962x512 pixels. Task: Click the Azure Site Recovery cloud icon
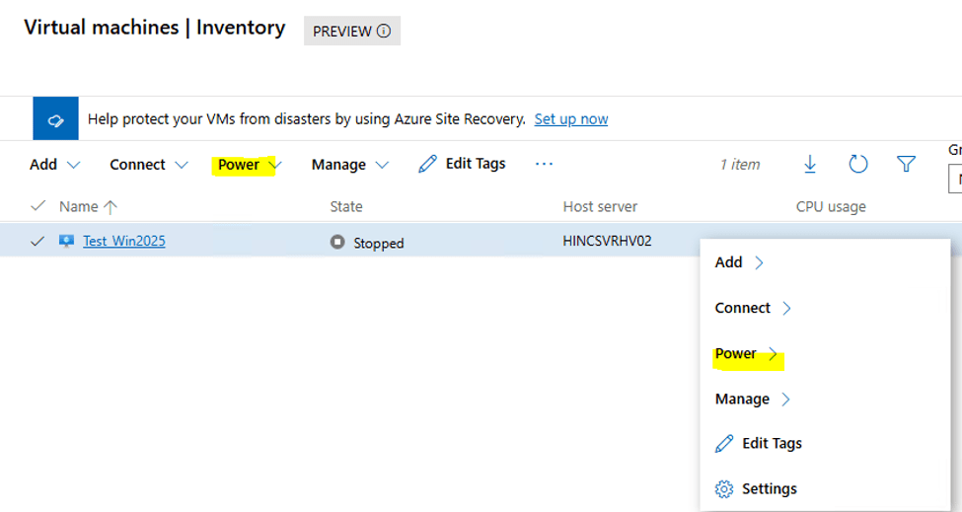click(x=55, y=119)
